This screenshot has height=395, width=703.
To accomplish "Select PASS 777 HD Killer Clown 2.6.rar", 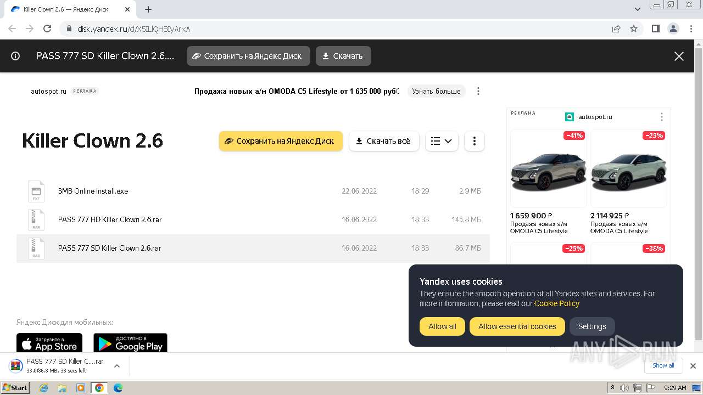I will [x=253, y=219].
